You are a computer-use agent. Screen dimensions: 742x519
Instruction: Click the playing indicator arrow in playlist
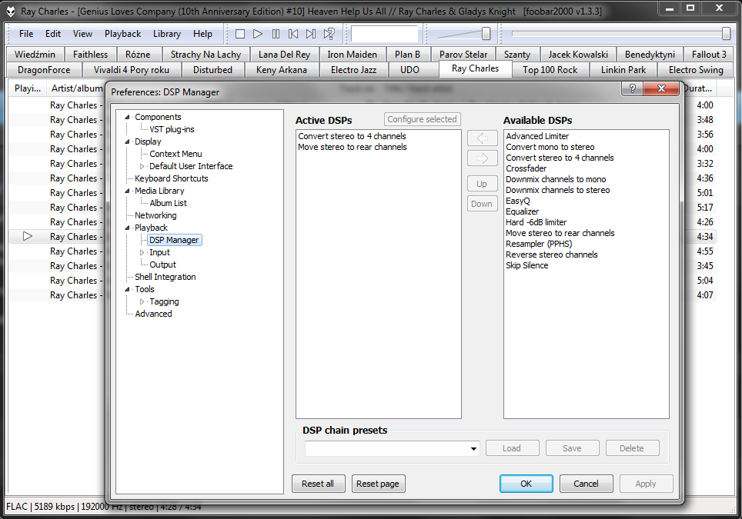[x=28, y=236]
